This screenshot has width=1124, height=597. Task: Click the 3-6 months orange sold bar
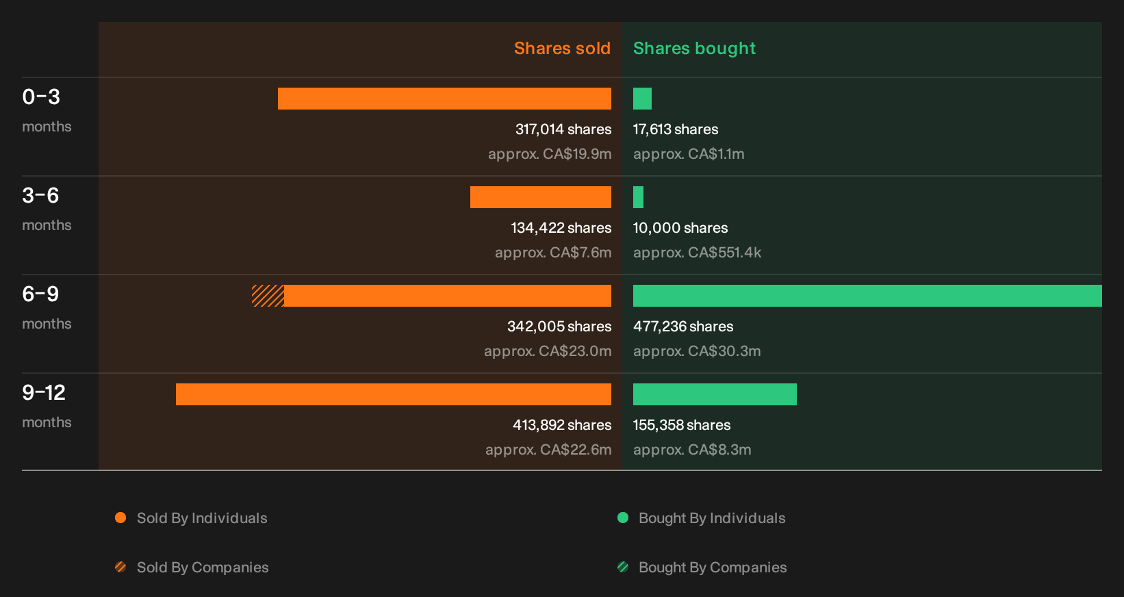(x=541, y=197)
